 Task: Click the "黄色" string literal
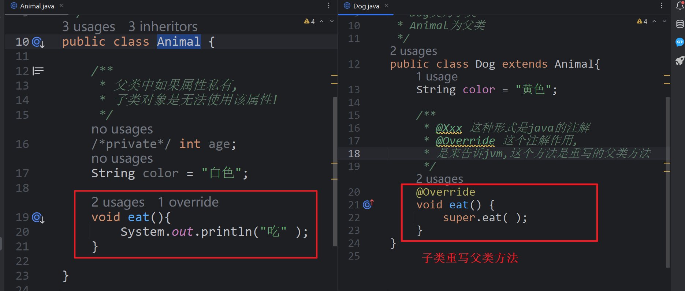(x=533, y=90)
